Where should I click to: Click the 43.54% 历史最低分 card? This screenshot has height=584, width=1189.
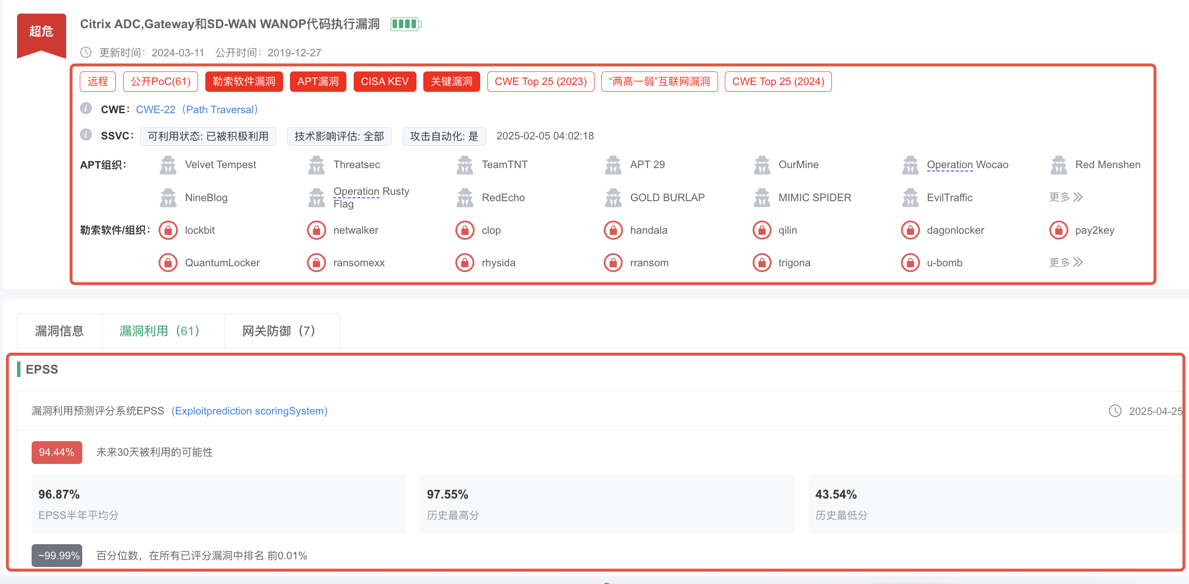995,504
